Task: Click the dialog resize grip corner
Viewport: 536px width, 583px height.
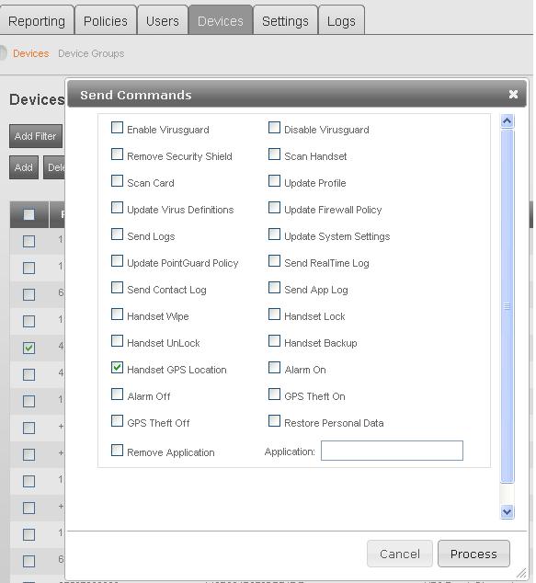Action: click(x=522, y=573)
